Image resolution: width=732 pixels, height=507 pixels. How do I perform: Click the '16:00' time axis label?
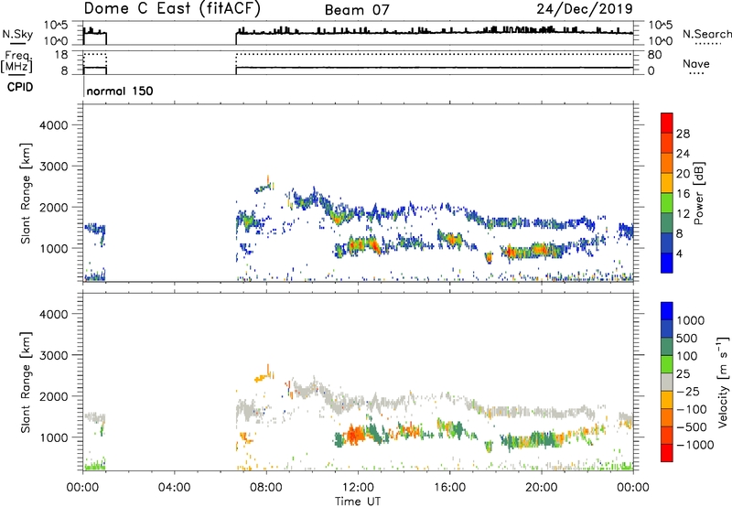(449, 488)
